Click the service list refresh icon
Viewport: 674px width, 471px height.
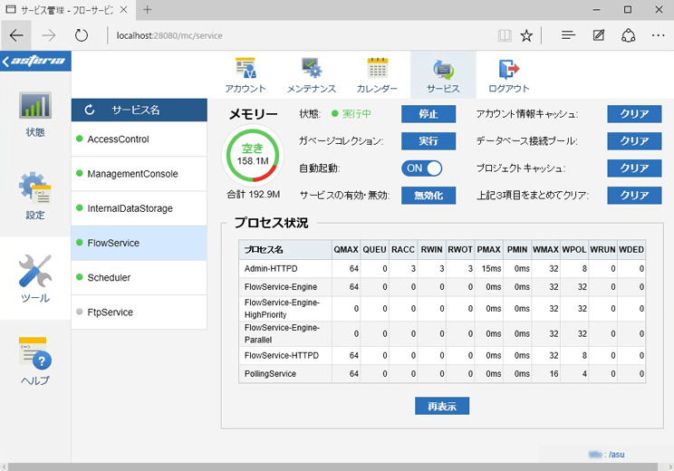click(90, 110)
